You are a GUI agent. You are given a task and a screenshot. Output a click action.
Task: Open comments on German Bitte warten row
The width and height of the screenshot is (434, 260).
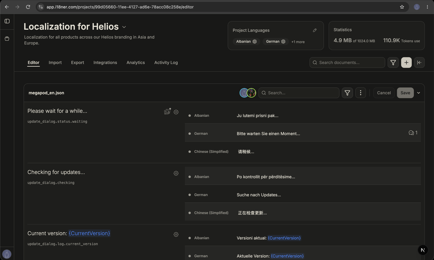pos(413,133)
